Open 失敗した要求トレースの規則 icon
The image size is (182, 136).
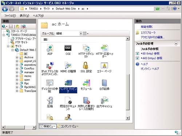[86, 104]
